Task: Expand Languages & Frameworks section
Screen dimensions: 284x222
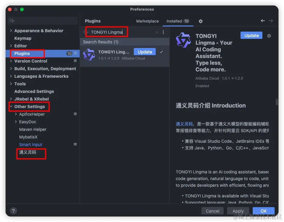Action: pos(11,76)
